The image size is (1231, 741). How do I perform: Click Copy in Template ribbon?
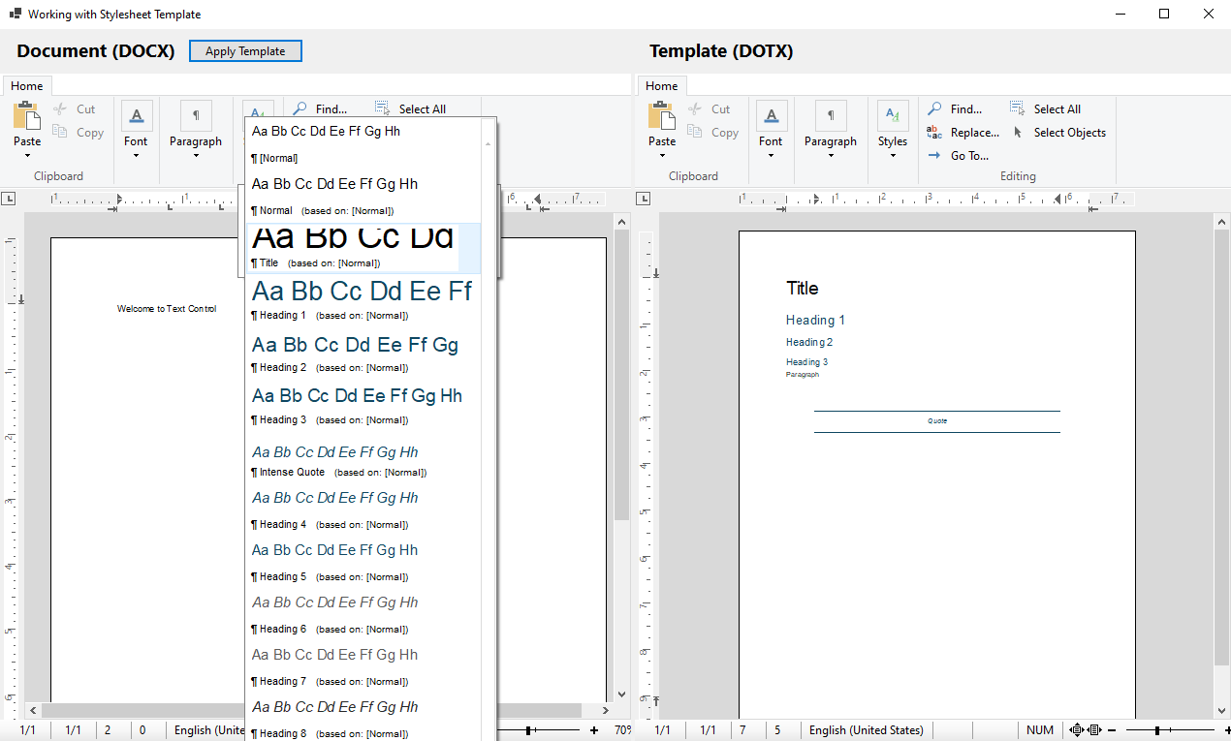point(713,133)
